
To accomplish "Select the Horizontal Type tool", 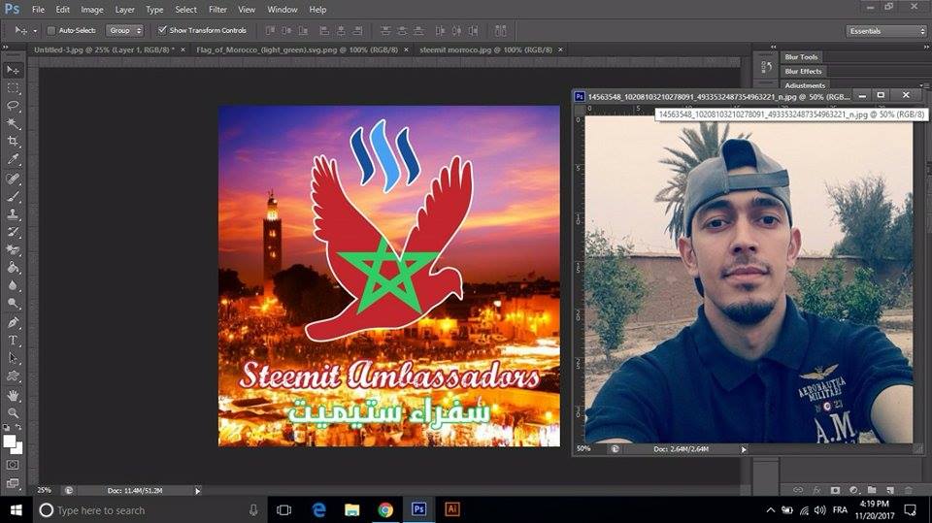I will point(13,341).
